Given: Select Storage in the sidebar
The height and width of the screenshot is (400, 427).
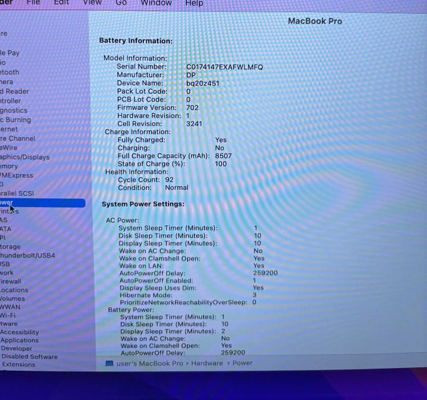Looking at the screenshot, I should click(10, 247).
